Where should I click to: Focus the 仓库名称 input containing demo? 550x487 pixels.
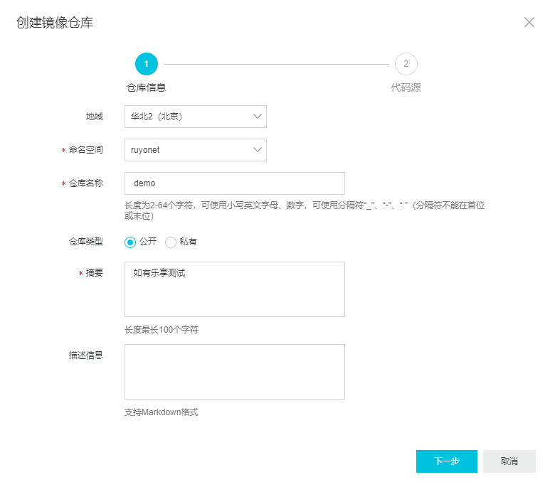(x=234, y=183)
